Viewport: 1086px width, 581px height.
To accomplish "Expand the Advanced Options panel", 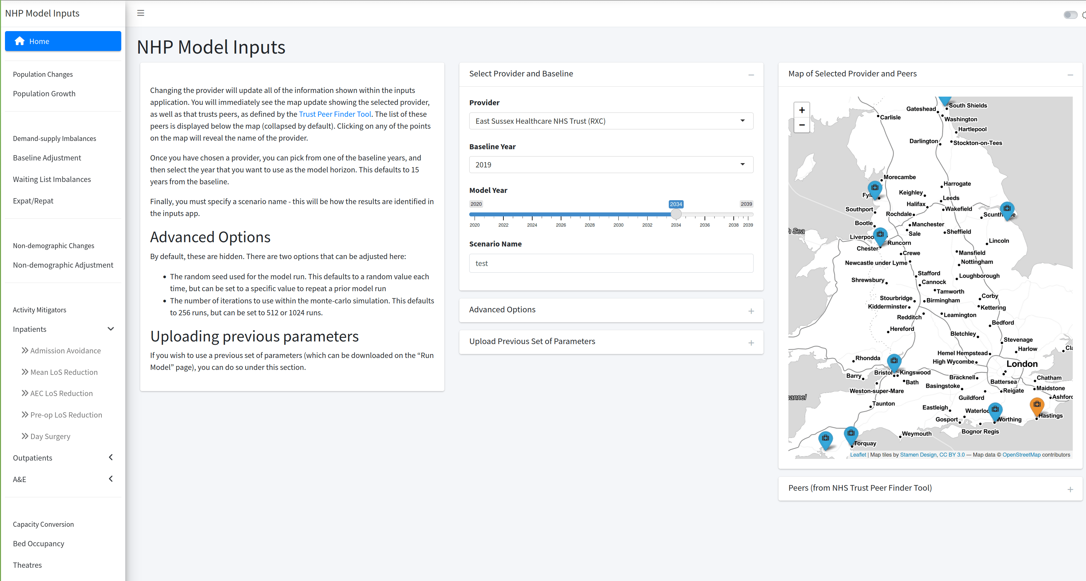I will 751,311.
